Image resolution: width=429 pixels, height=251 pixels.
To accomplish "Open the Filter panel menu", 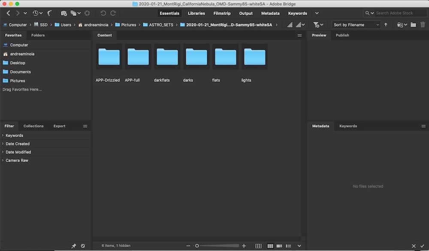I will [x=85, y=126].
